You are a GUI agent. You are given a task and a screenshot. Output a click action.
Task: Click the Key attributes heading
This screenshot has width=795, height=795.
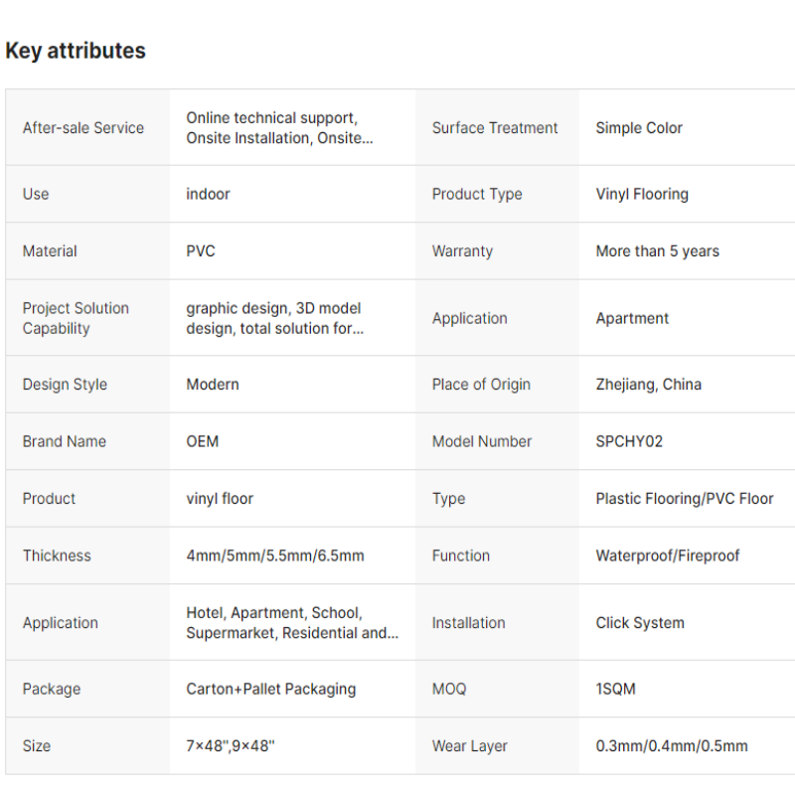[x=76, y=51]
